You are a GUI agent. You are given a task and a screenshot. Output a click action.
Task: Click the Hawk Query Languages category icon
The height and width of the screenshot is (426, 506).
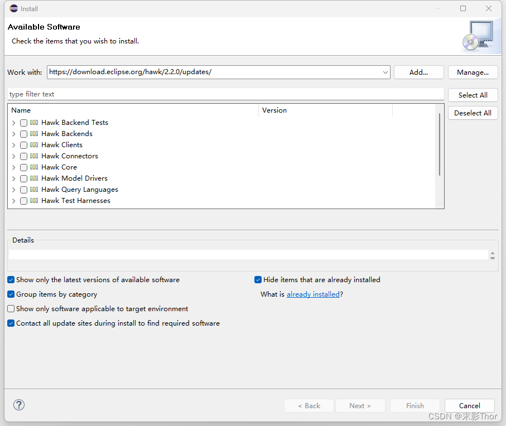click(34, 189)
